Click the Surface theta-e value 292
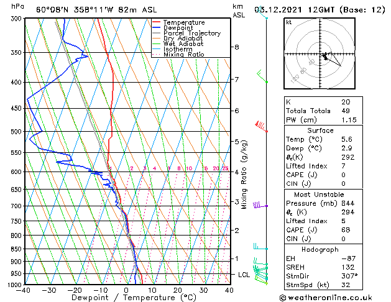This screenshot has height=302, width=391. (x=348, y=157)
